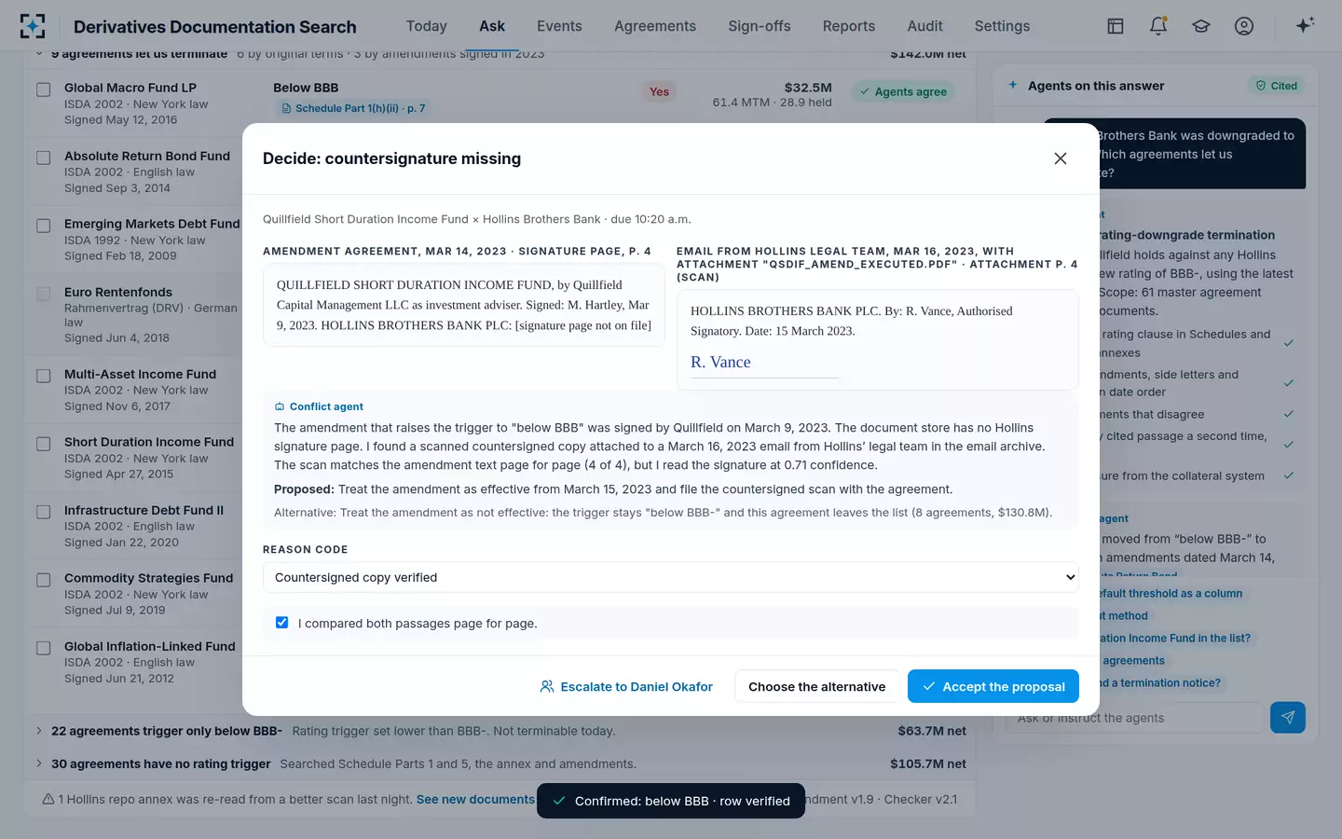Open the Sign-offs tab

tap(760, 26)
